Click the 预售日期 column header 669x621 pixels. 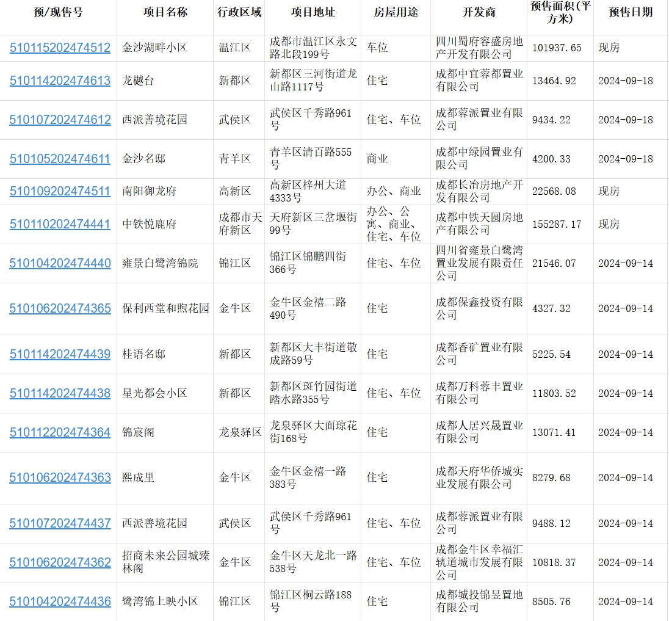pyautogui.click(x=631, y=12)
